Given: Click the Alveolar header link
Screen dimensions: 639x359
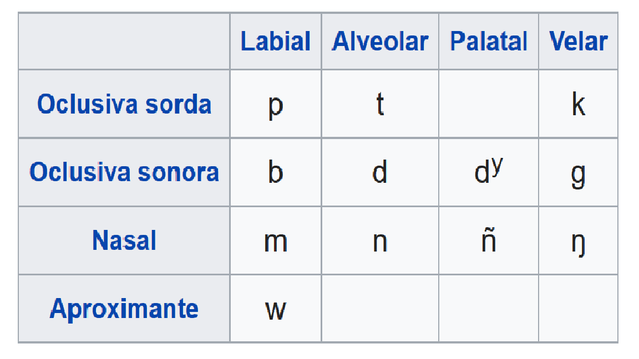Looking at the screenshot, I should click(x=380, y=42).
